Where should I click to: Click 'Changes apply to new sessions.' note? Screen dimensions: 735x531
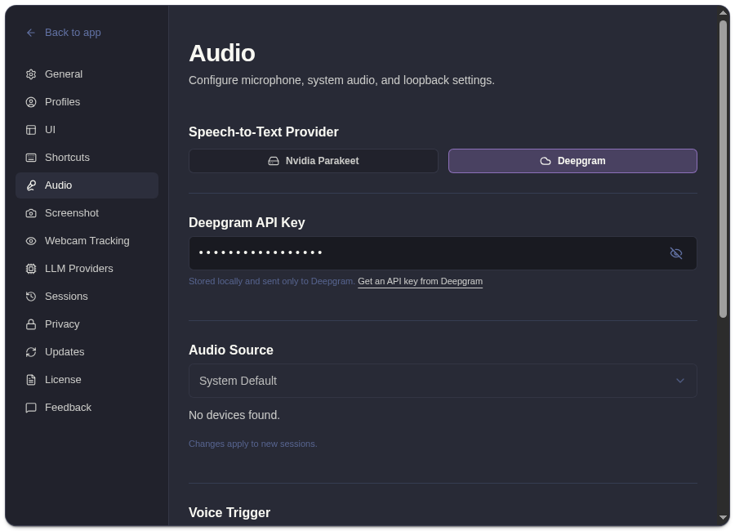pos(252,444)
